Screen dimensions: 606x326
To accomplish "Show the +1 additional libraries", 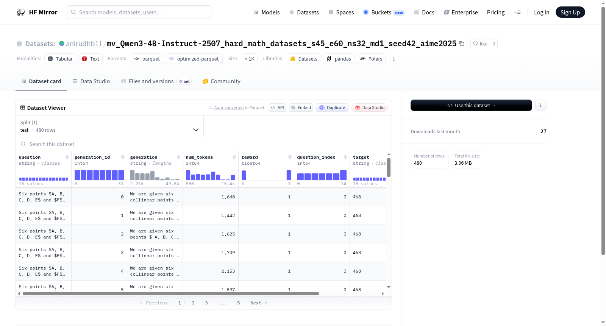I will tap(392, 59).
